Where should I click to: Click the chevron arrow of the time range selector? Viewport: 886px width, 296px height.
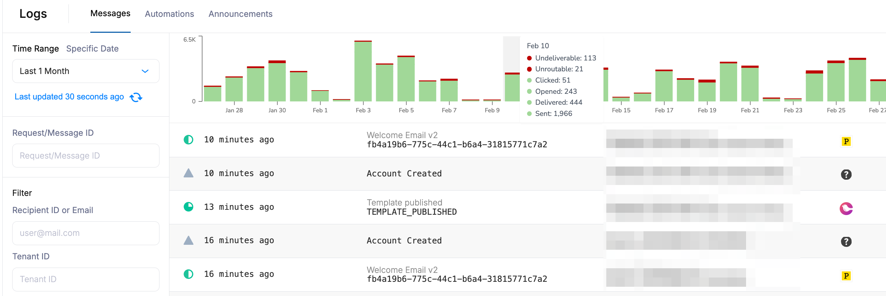[145, 71]
